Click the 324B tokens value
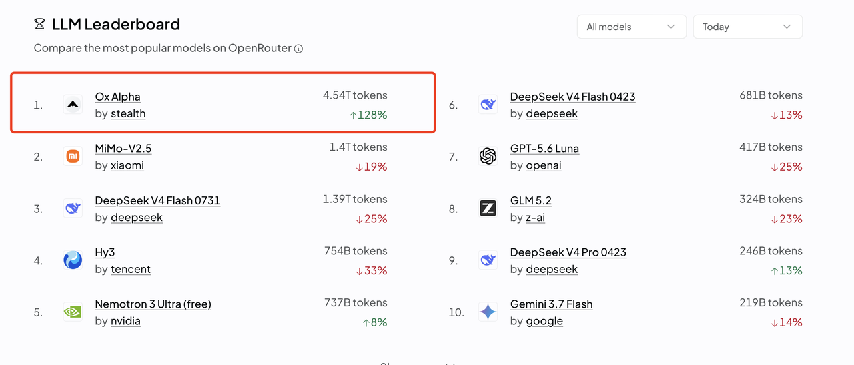 point(771,199)
